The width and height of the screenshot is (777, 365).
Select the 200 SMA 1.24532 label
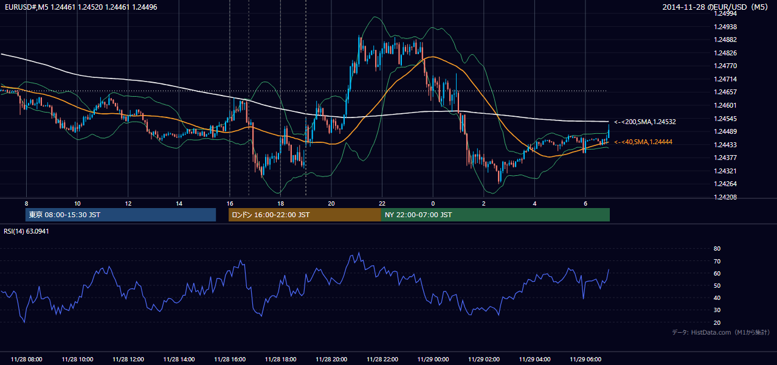(644, 122)
